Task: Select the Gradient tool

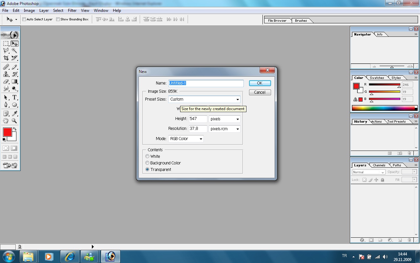Action: coord(14,81)
